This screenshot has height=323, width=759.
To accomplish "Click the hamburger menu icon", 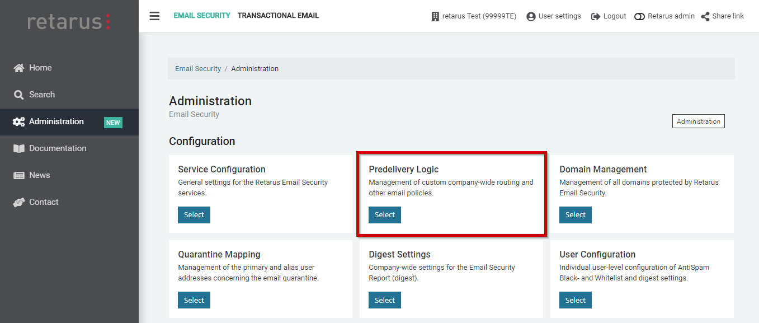I will pos(154,16).
